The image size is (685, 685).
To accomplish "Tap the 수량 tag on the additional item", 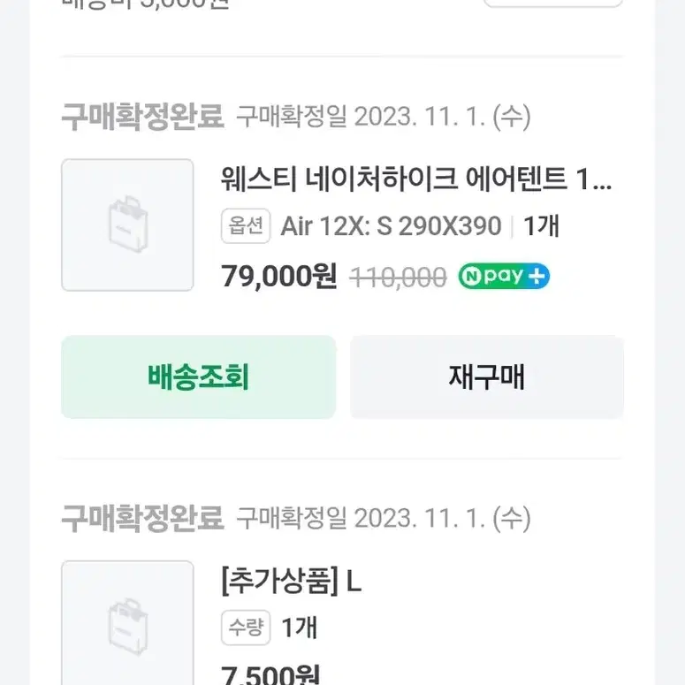I will 246,628.
